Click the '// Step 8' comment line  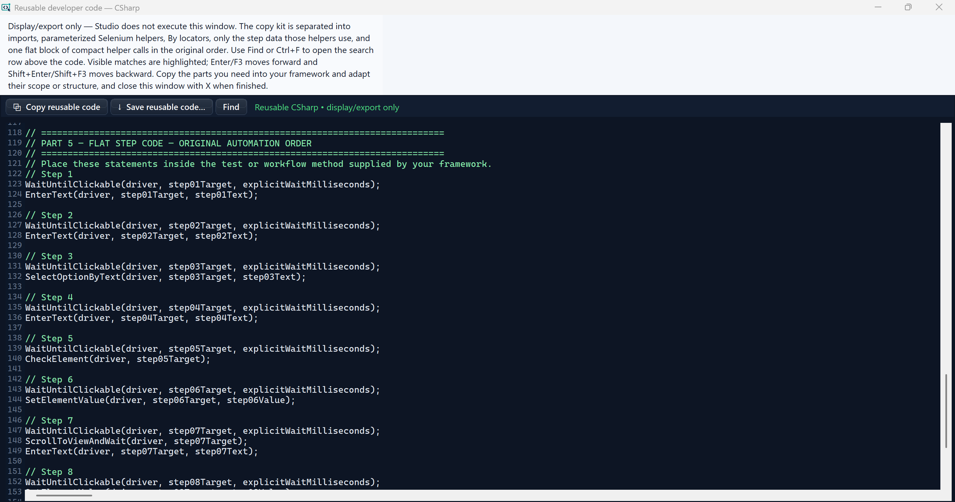49,472
